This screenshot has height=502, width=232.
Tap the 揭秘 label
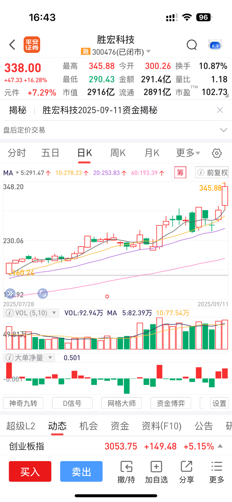[18, 110]
